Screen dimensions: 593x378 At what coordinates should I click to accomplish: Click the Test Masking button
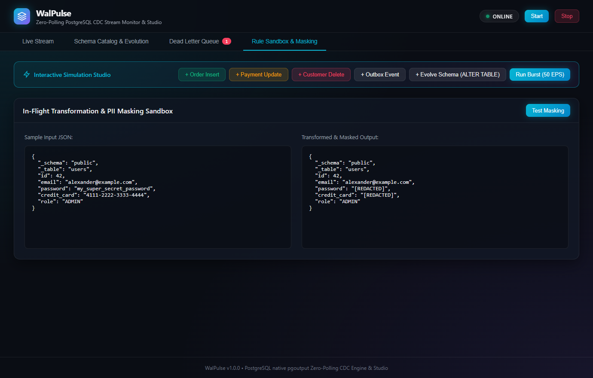[x=548, y=110]
